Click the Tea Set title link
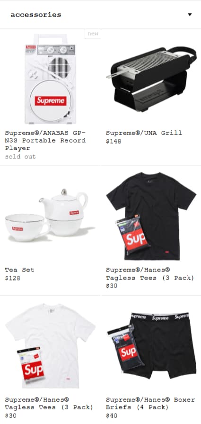The image size is (201, 424). [19, 270]
